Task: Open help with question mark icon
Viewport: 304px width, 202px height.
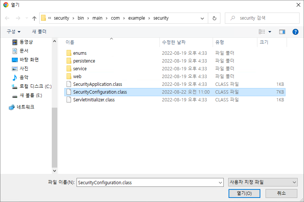Action: (x=295, y=32)
